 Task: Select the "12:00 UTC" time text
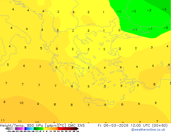[141, 126]
